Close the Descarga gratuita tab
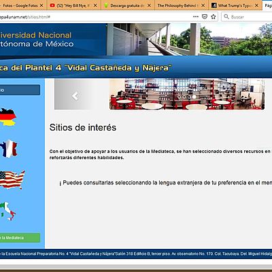Image resolution: width=272 pixels, height=272 pixels. pyautogui.click(x=149, y=5)
